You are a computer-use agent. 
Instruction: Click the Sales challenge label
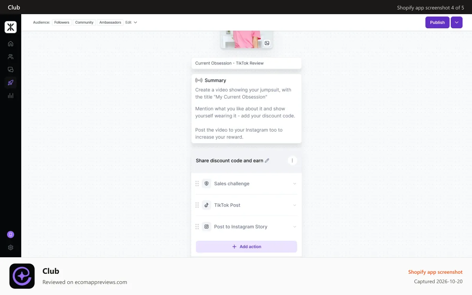tap(232, 184)
